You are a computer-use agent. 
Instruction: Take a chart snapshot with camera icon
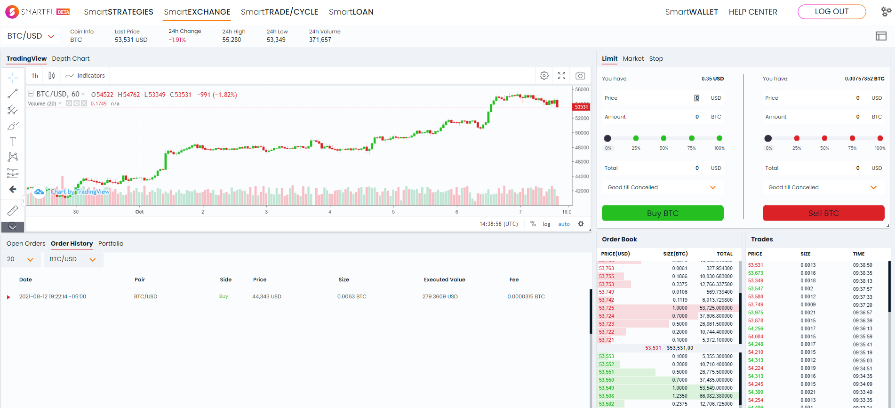(580, 75)
